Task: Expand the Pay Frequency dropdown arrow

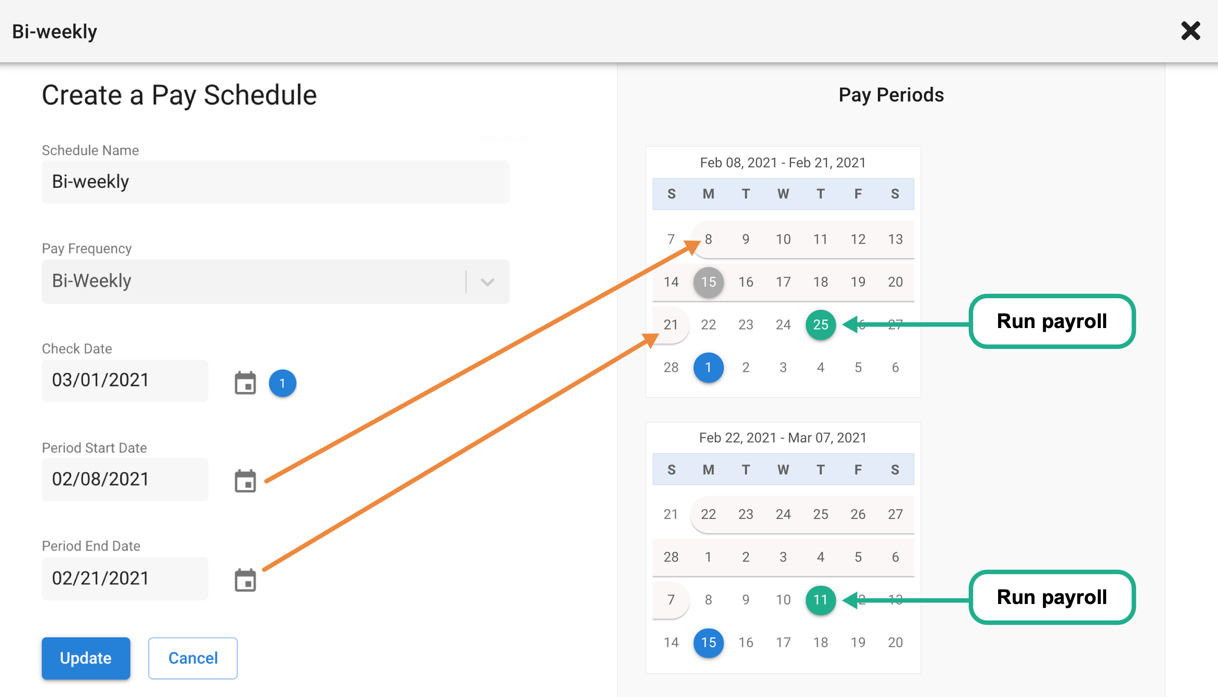Action: (x=487, y=281)
